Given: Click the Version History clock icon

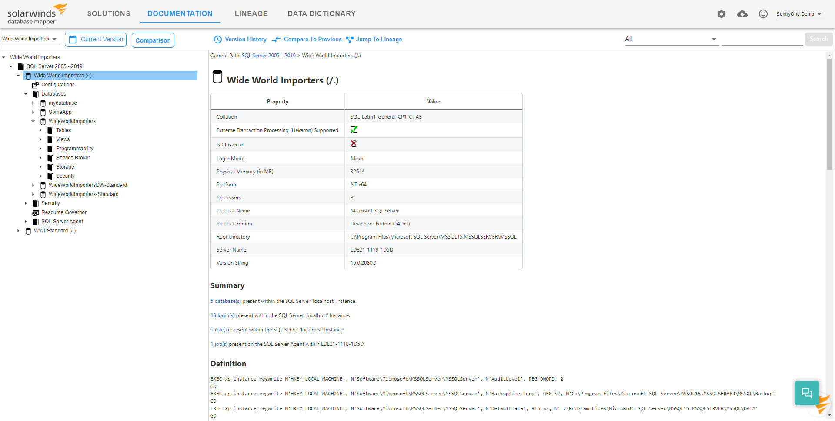Looking at the screenshot, I should (x=217, y=40).
